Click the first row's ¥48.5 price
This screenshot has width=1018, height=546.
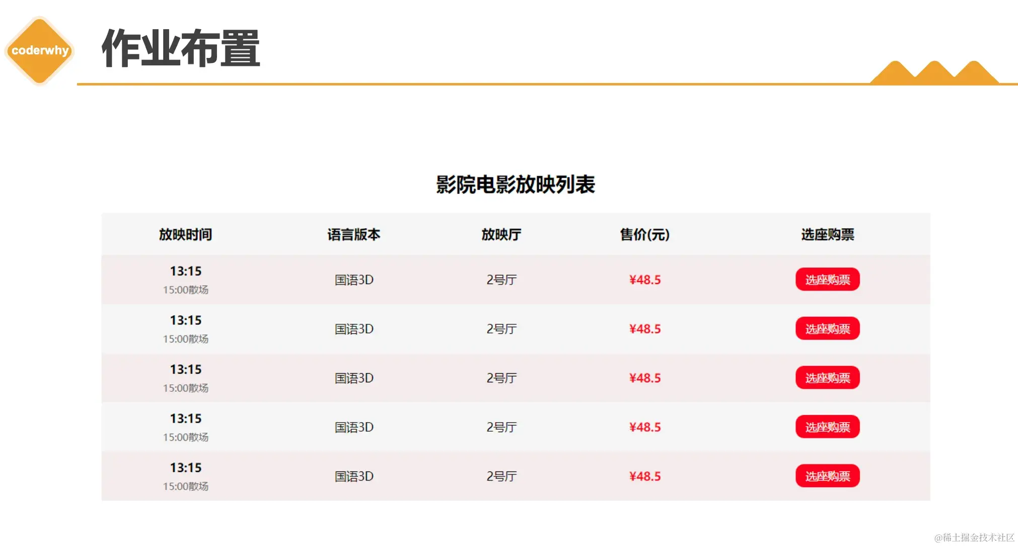[x=644, y=280]
